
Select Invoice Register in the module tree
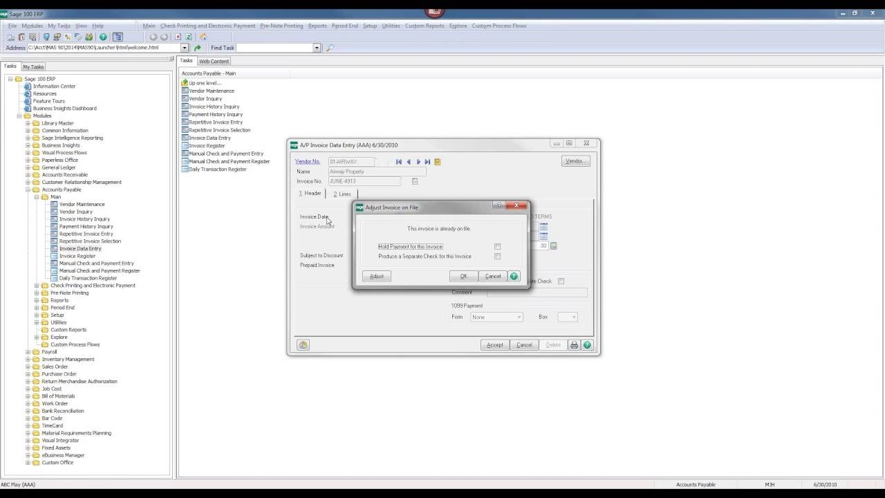click(x=77, y=256)
